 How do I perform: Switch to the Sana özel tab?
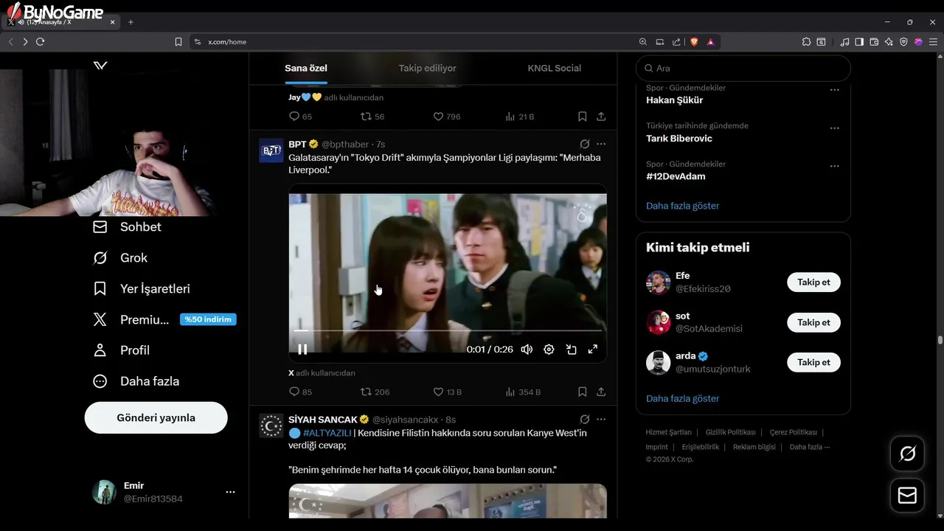[x=306, y=68]
